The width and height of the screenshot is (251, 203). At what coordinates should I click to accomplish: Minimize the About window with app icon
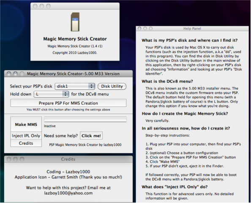pos(41,6)
